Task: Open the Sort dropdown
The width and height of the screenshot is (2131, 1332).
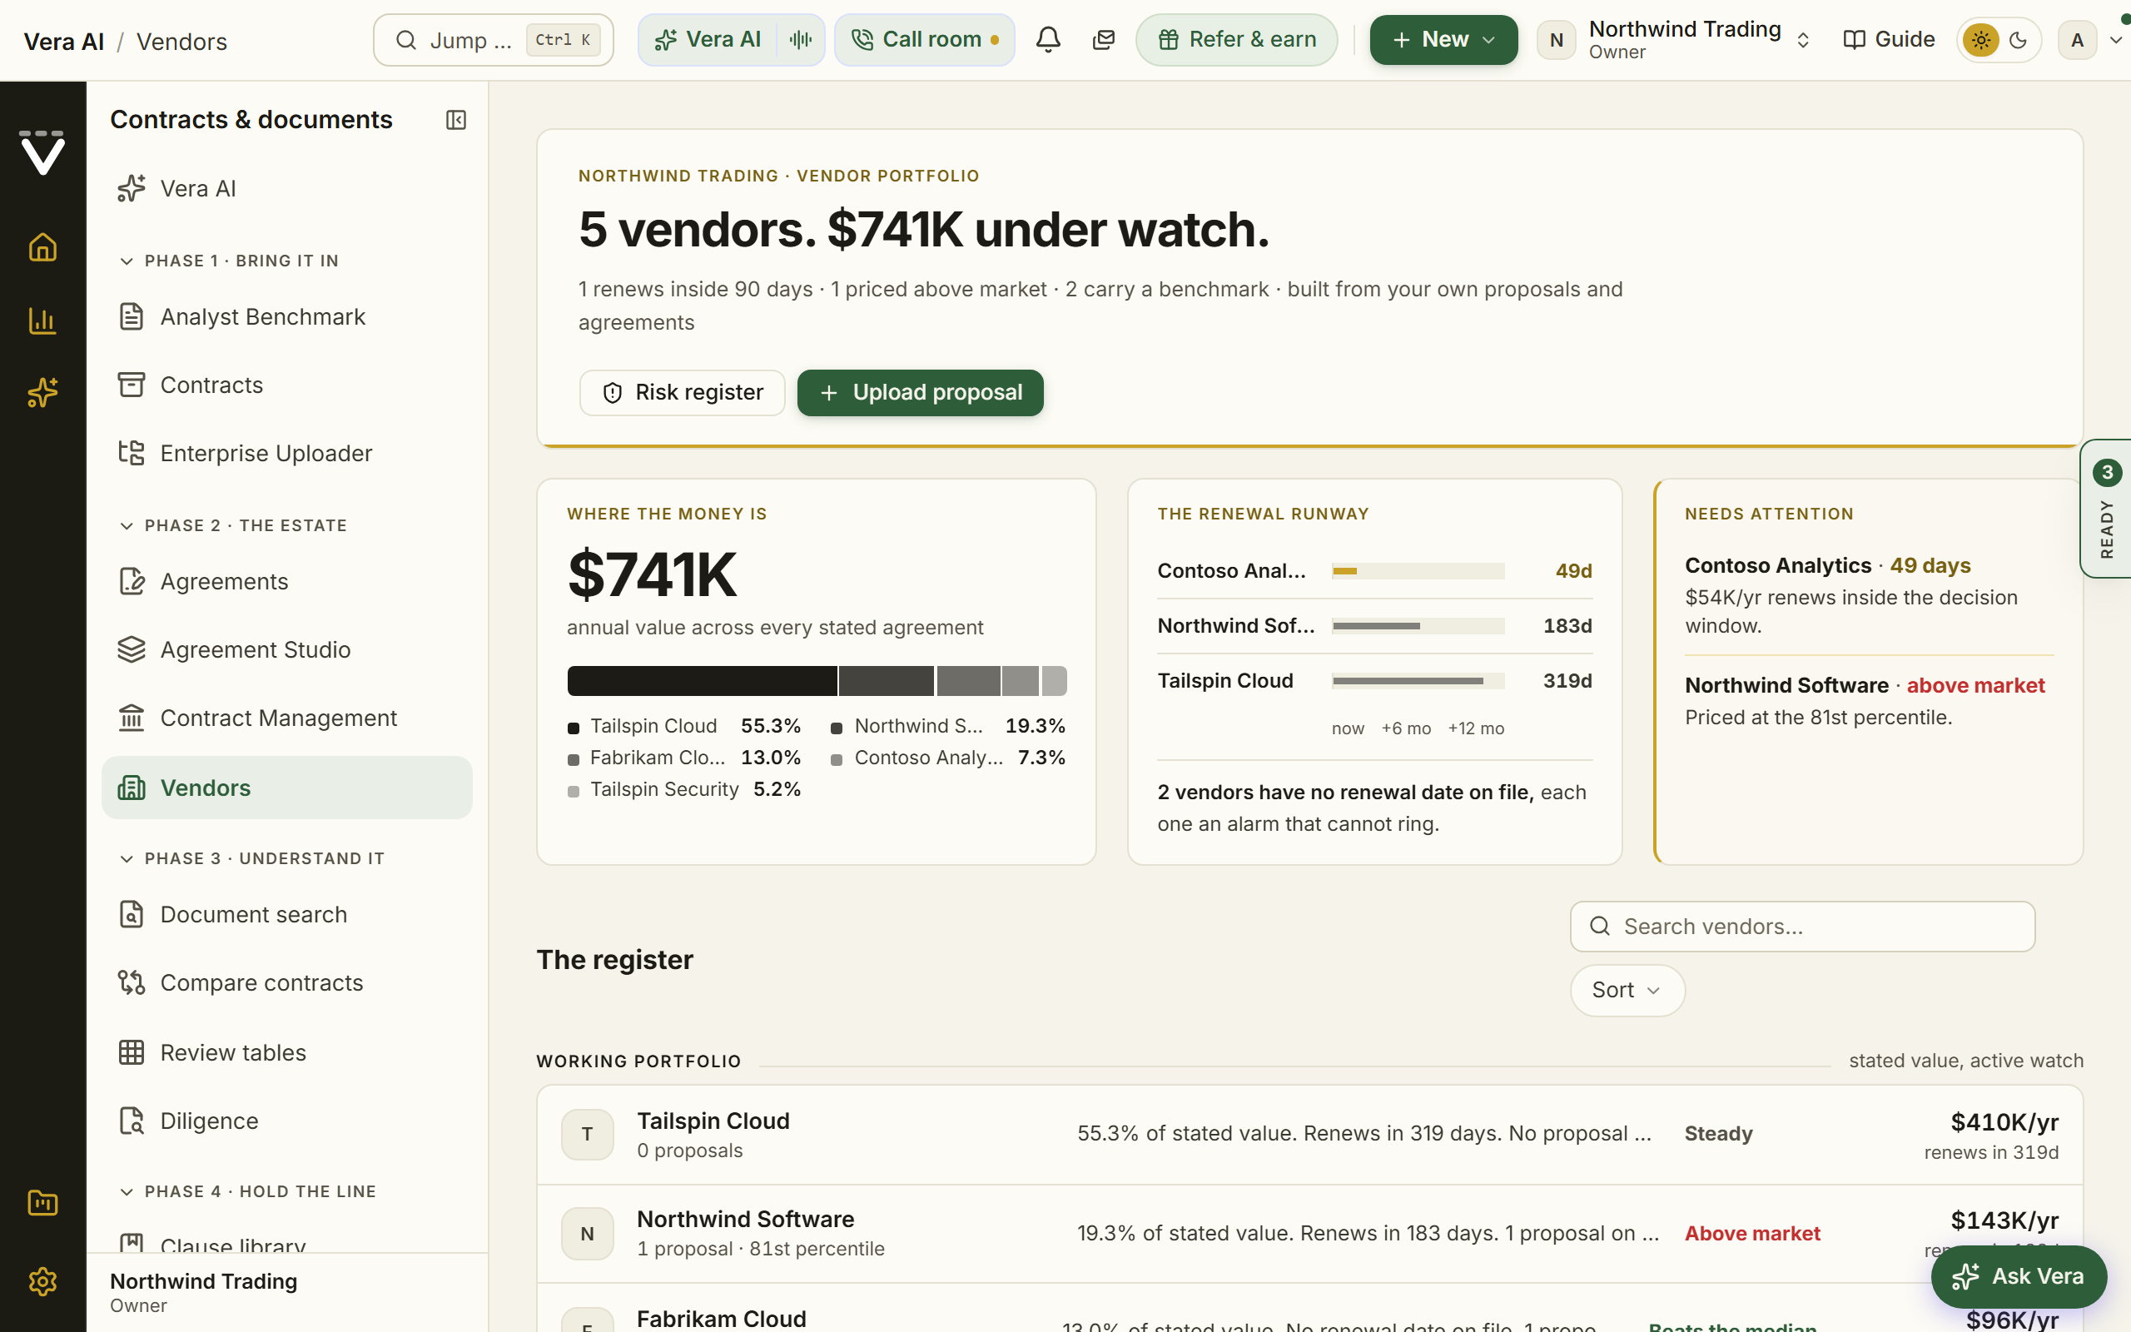Action: (1627, 990)
